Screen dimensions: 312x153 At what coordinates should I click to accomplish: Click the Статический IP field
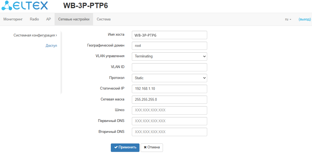click(x=169, y=89)
